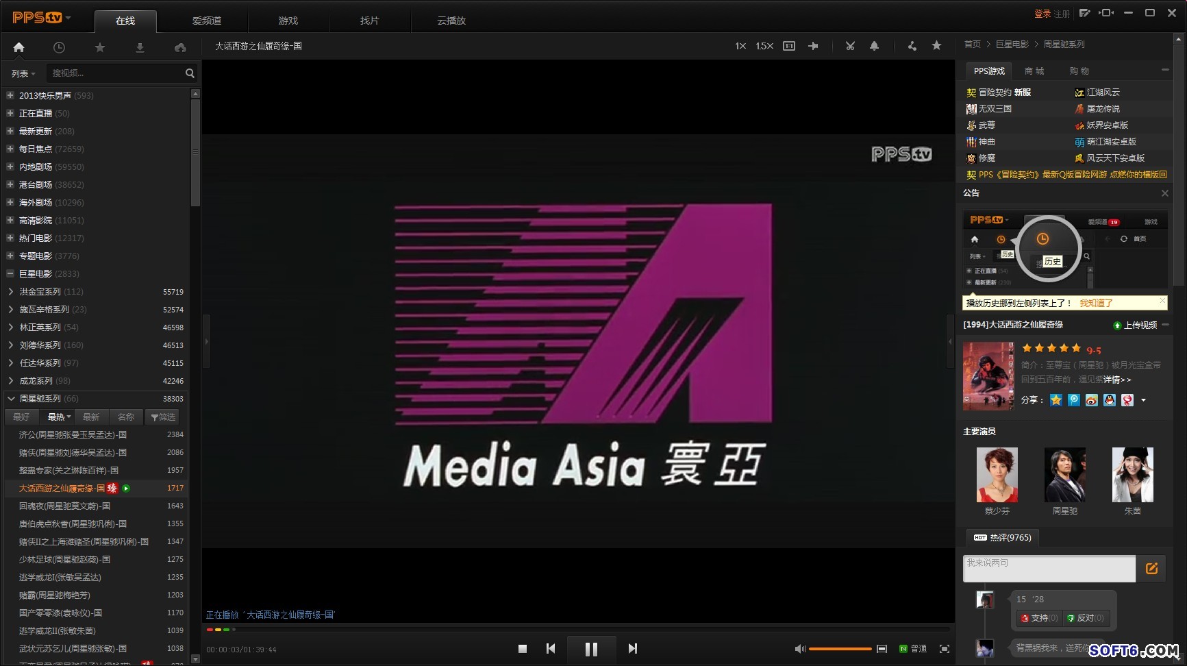This screenshot has width=1187, height=666.
Task: Click 登录 login link
Action: (1042, 14)
